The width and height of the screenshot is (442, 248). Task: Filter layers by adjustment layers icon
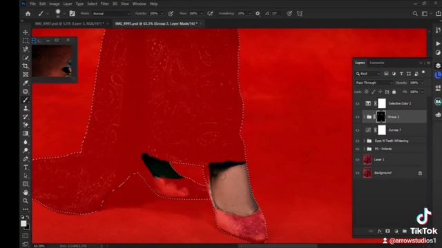394,74
